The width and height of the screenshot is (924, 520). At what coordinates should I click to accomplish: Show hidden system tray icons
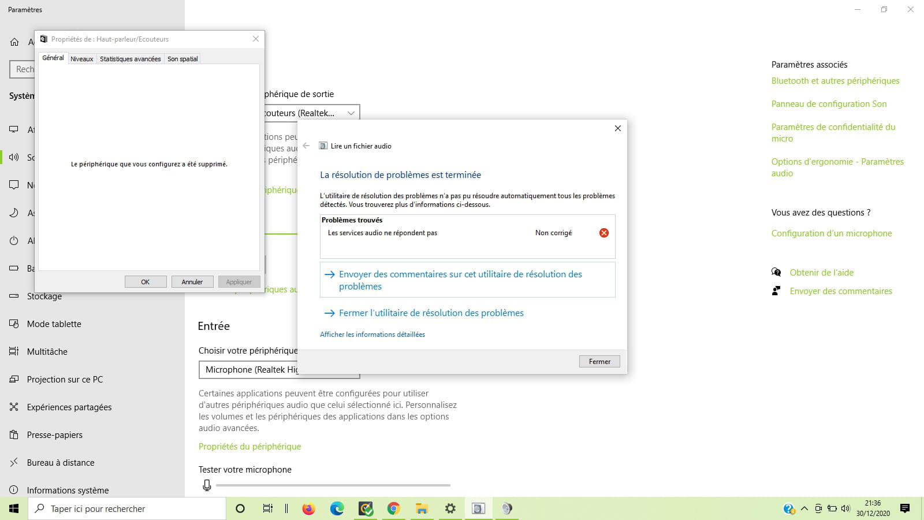pos(804,508)
